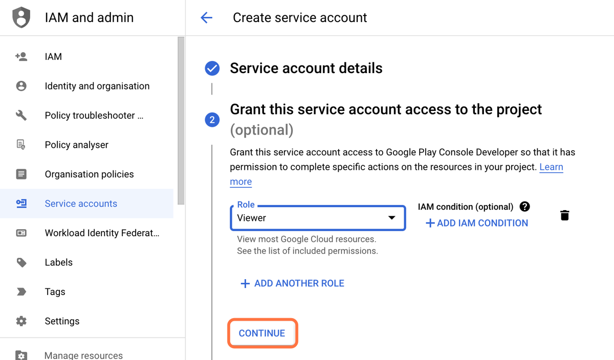Click ADD IAM CONDITION

pos(477,223)
